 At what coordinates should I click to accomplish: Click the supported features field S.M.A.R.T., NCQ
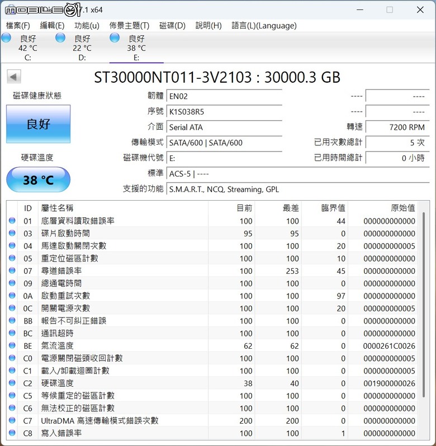298,189
